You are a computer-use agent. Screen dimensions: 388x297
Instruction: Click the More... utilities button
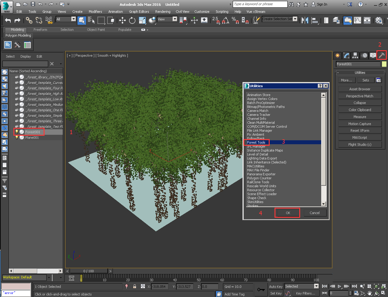pos(346,80)
